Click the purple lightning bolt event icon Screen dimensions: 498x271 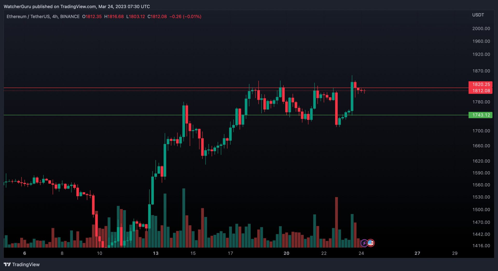(364, 243)
